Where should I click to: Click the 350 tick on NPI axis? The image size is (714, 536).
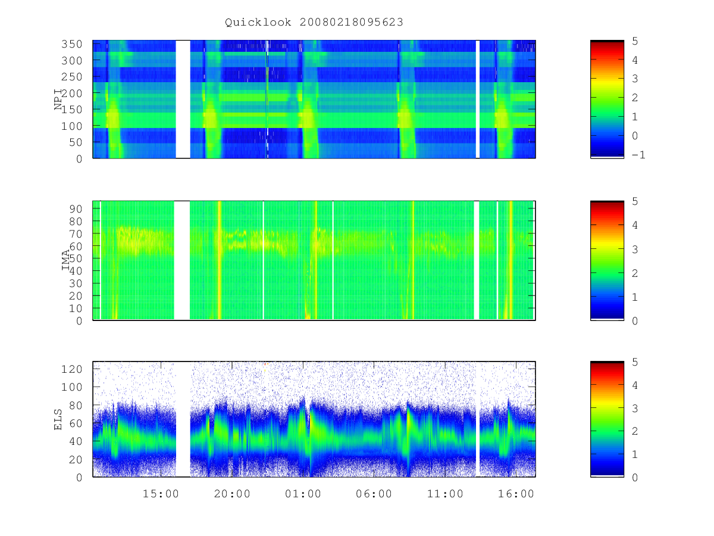[x=73, y=44]
